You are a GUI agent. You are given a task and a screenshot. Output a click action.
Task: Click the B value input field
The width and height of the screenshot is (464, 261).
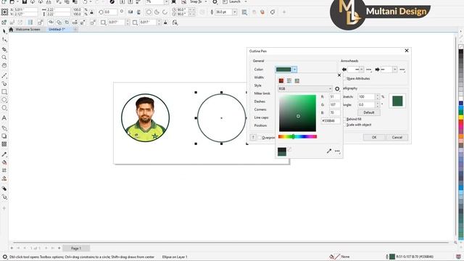(x=335, y=113)
